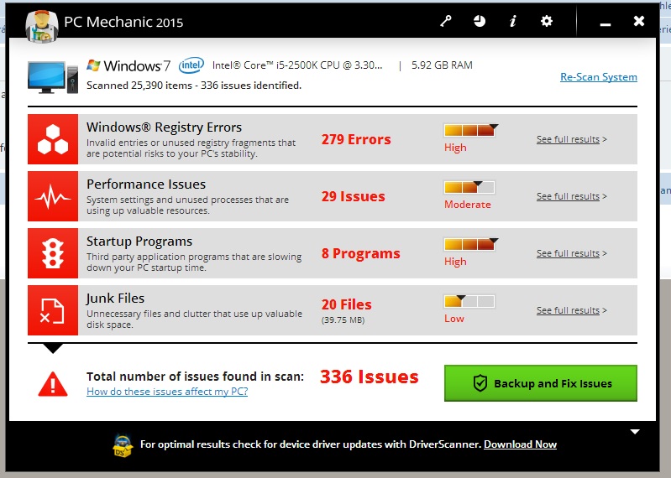Click the 'Intel® Core™ i5-2500K CPU' text

click(x=297, y=65)
